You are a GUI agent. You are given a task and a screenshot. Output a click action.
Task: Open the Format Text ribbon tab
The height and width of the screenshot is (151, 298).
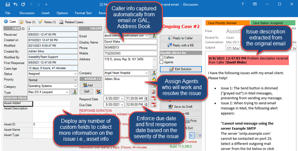point(83,13)
